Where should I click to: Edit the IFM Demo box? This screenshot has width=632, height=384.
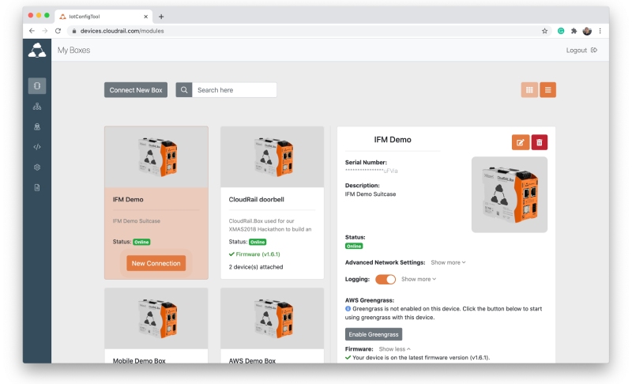pyautogui.click(x=521, y=142)
